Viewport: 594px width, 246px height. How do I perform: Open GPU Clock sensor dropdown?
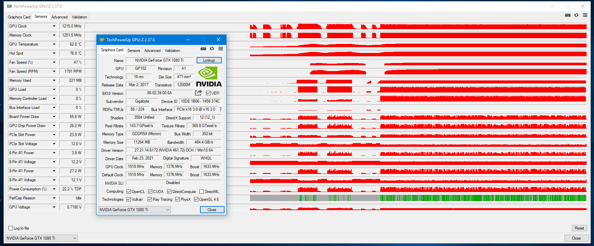coord(54,26)
